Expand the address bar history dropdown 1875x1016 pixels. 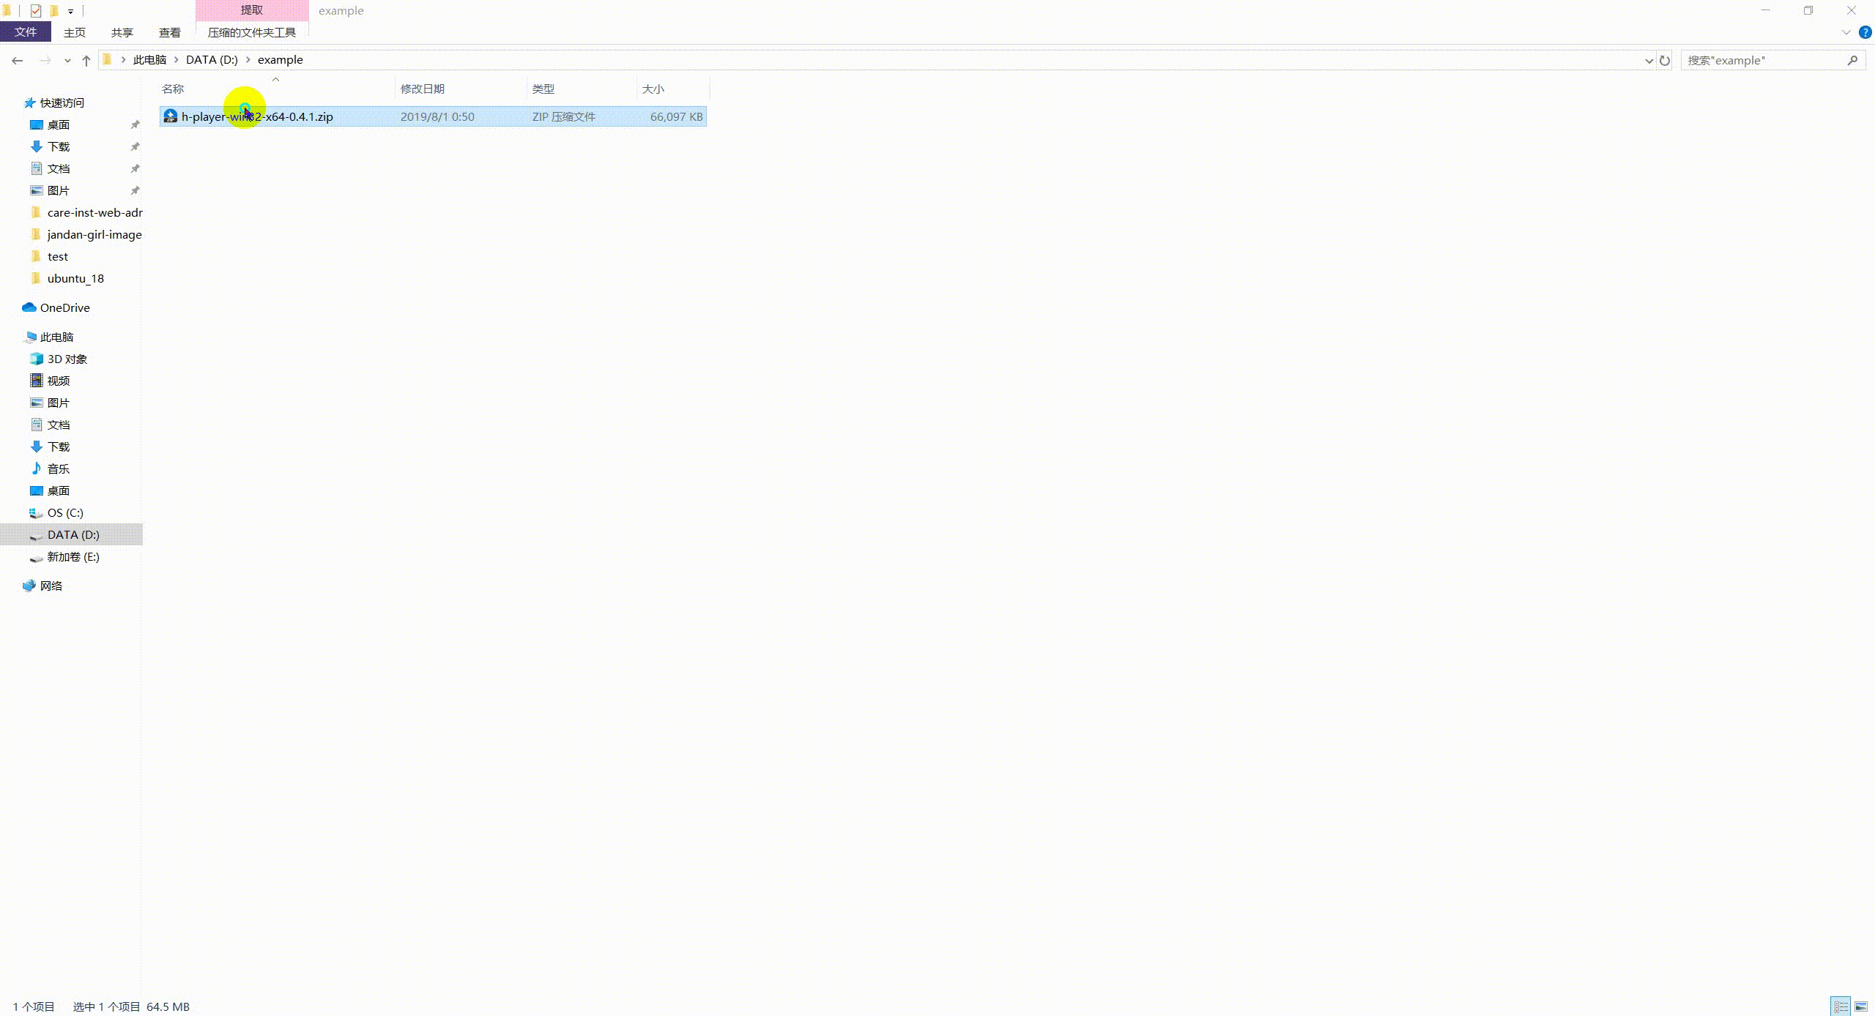pos(1649,60)
